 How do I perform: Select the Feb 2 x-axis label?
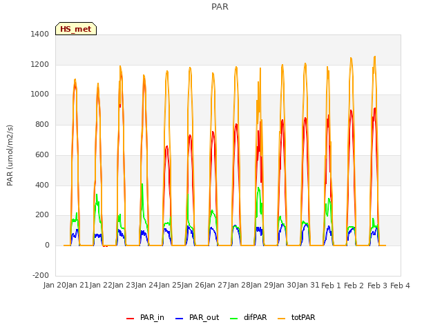[354, 285]
